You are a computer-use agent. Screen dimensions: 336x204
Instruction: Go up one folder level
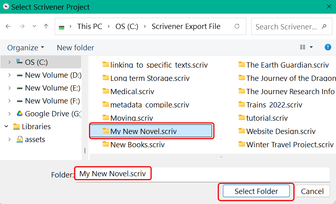(46, 27)
